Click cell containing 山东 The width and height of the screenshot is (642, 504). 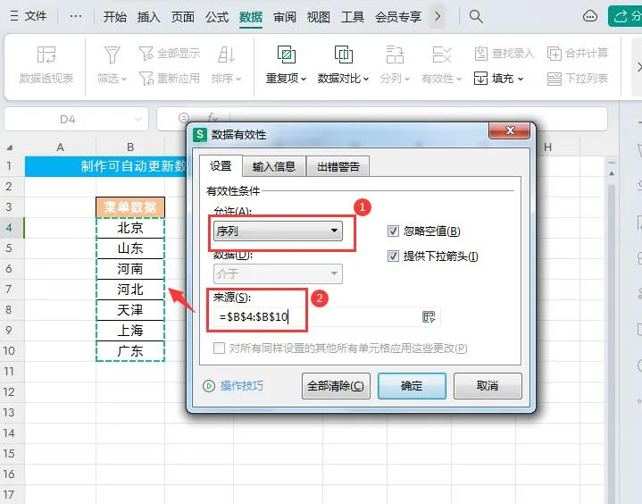130,248
